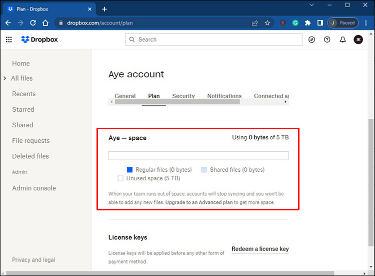Switch to the Notifications tab
This screenshot has height=276, width=375.
[224, 96]
